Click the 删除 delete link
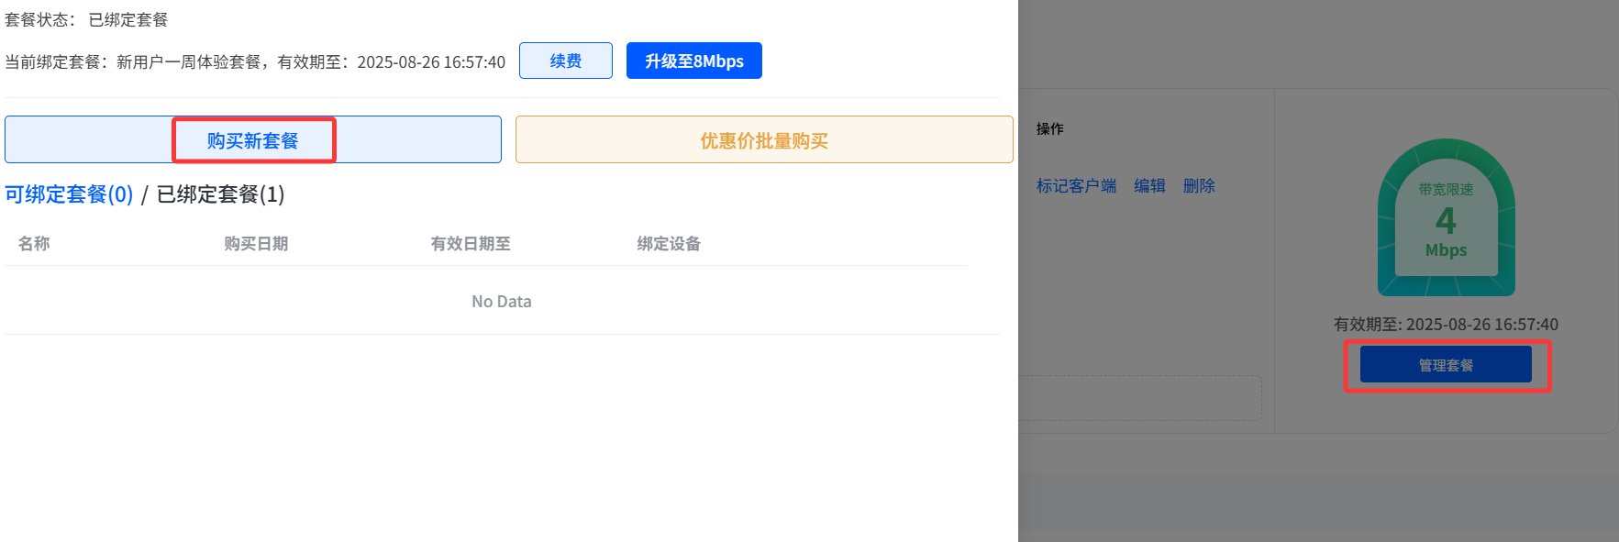The image size is (1619, 542). [x=1199, y=186]
